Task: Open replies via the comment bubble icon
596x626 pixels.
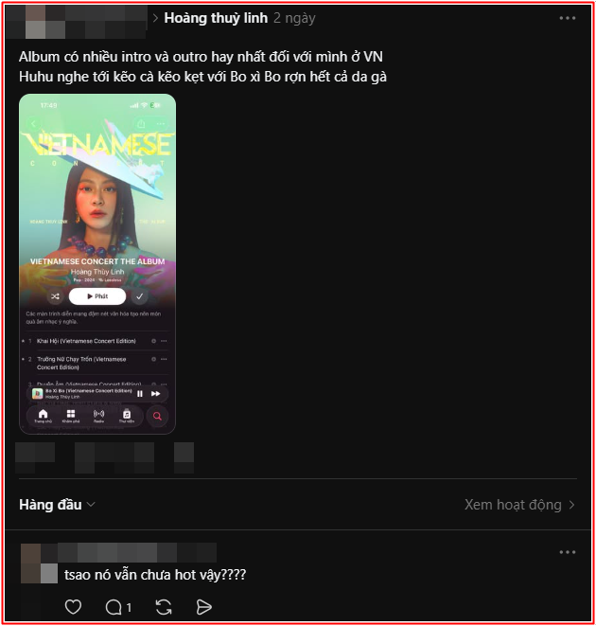Action: (x=114, y=607)
